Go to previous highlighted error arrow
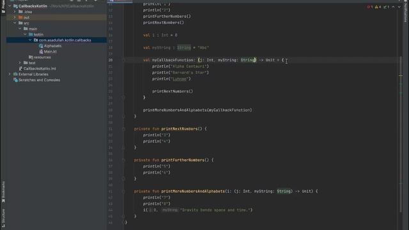409x230 pixels. [393, 7]
